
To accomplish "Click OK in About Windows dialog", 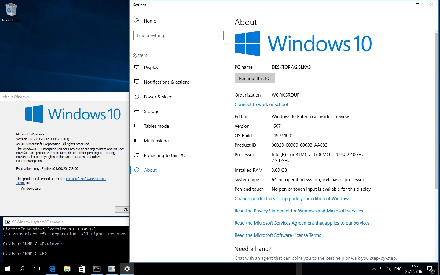I will click(122, 209).
